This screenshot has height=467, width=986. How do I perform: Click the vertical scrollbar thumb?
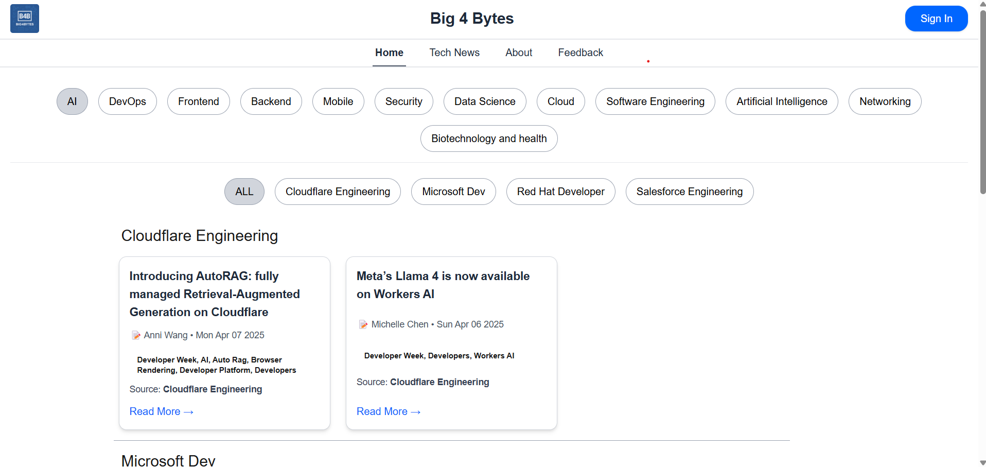tap(982, 102)
